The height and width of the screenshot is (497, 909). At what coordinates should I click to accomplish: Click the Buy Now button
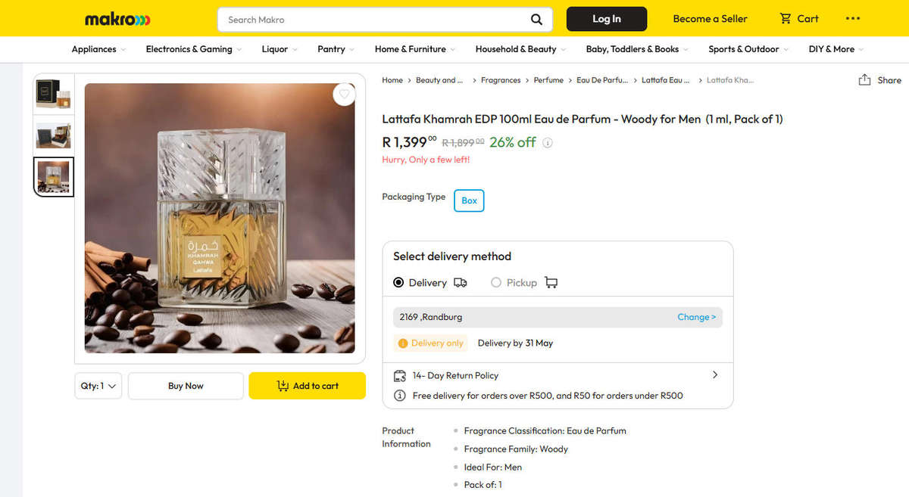(x=185, y=386)
